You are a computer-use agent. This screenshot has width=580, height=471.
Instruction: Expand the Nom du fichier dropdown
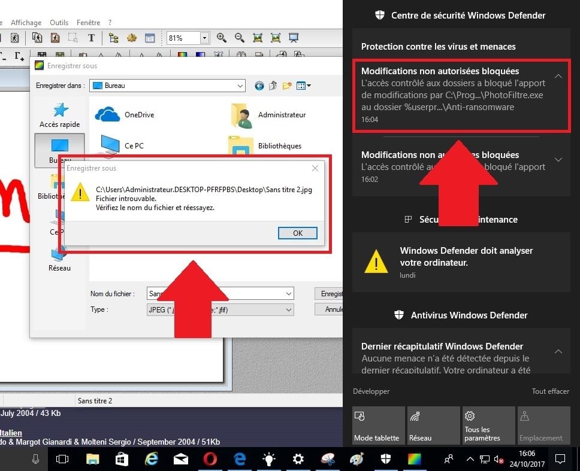(x=289, y=294)
